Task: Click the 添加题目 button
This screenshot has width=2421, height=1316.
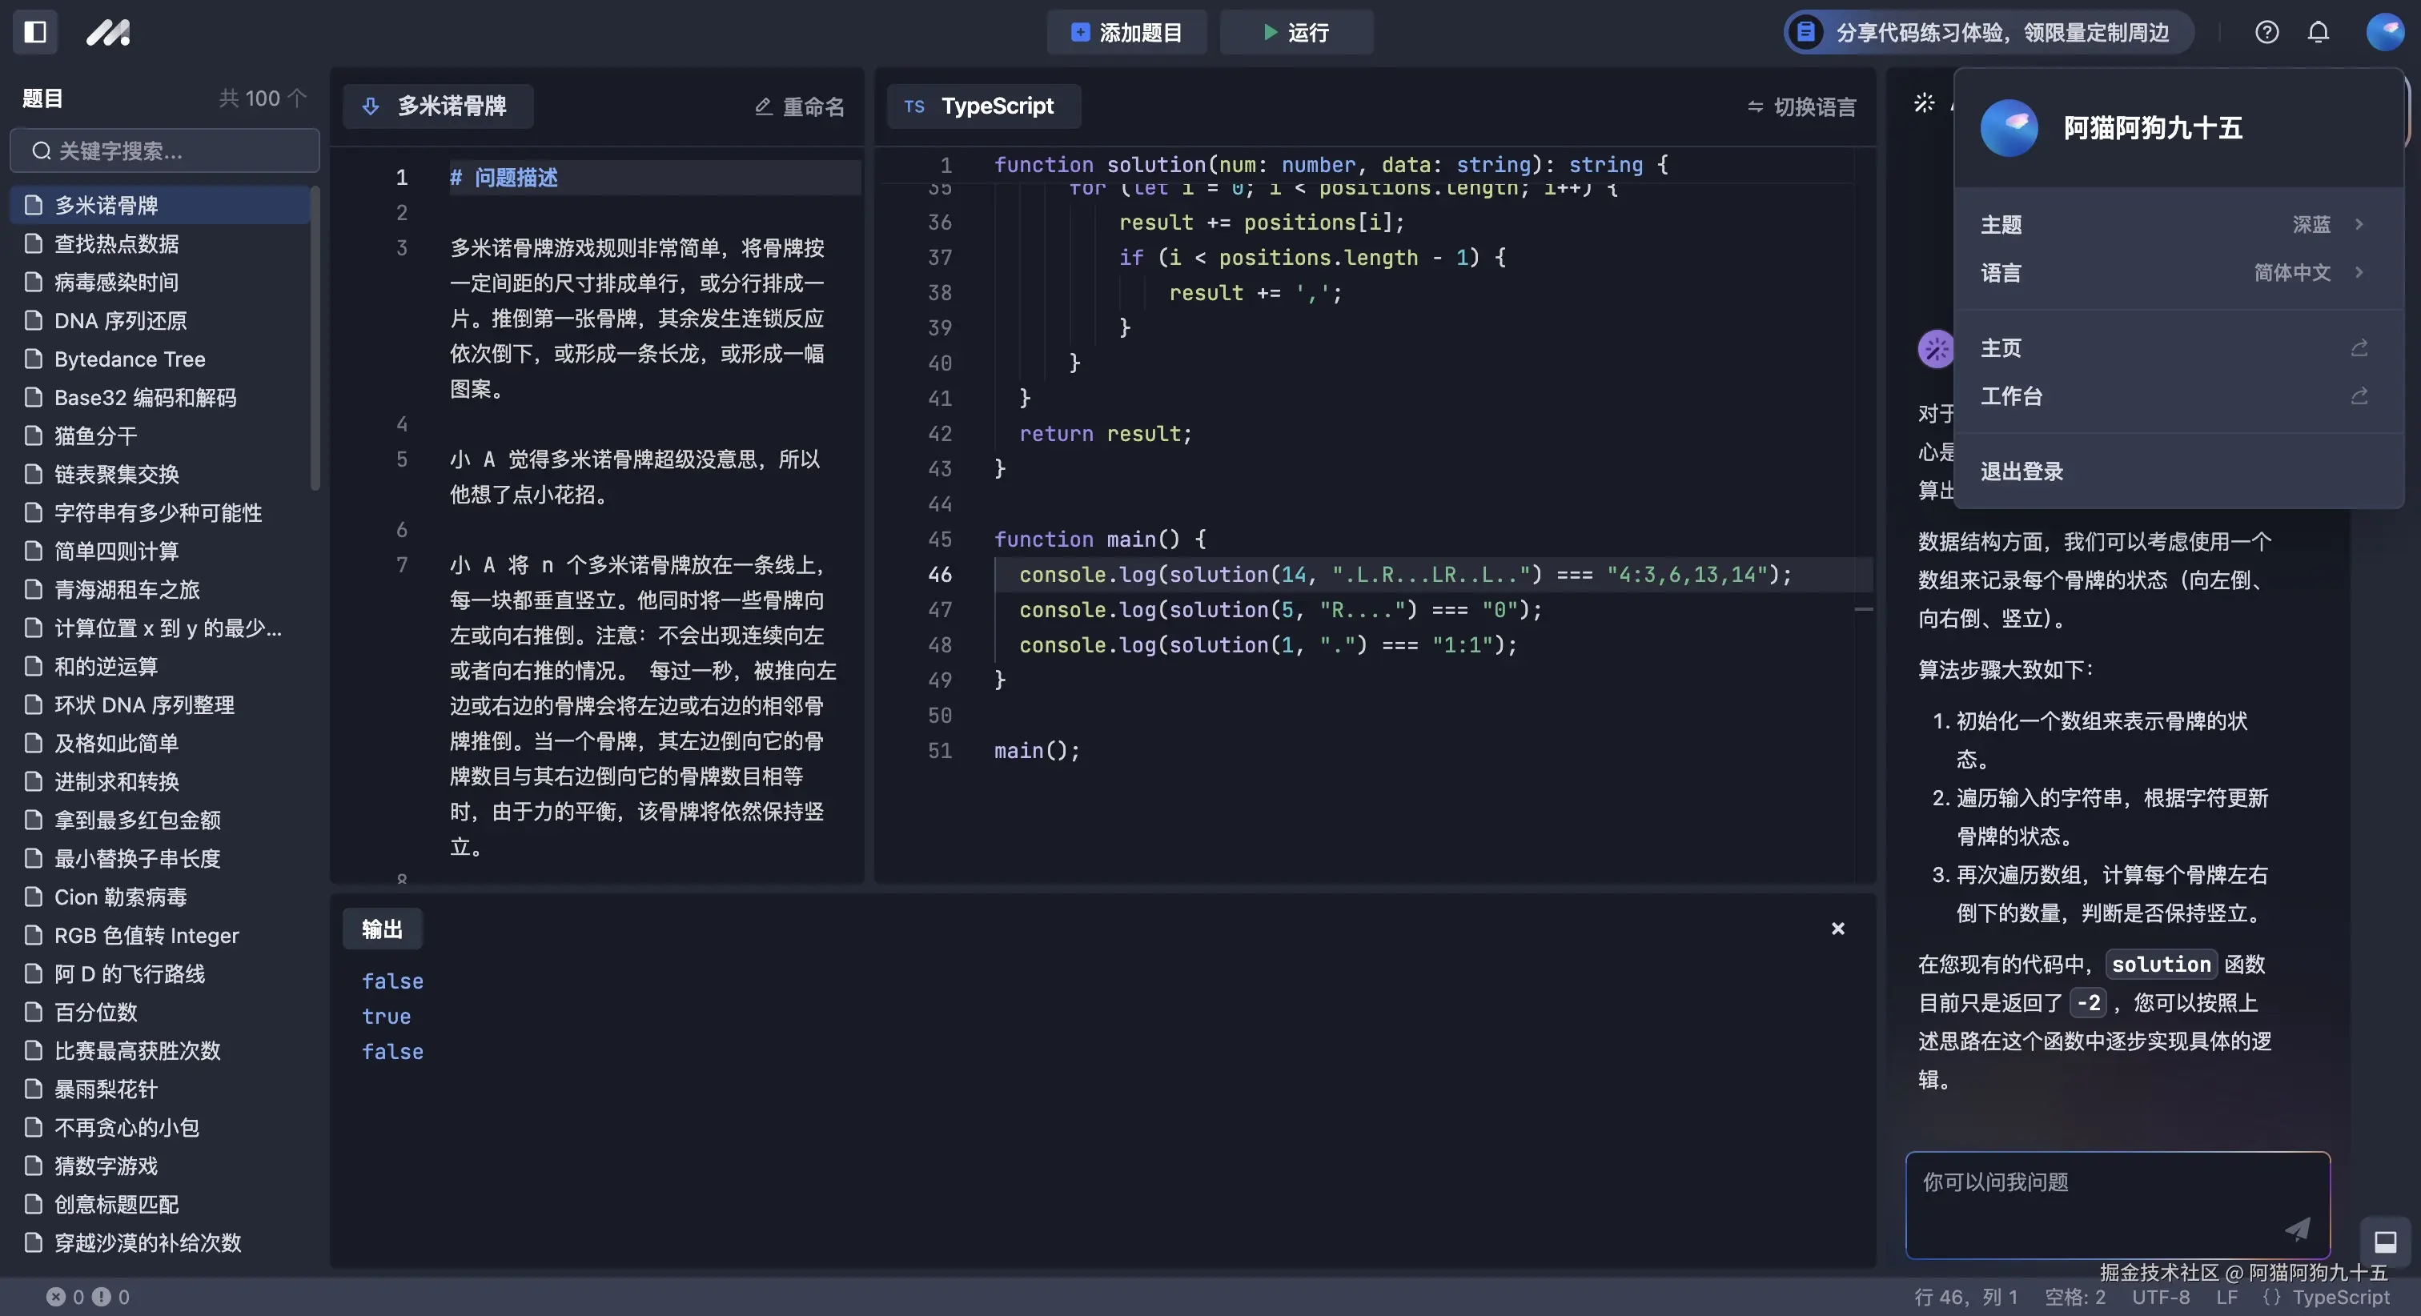Action: pos(1126,32)
